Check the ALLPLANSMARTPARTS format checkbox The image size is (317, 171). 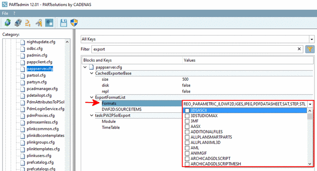tap(187, 137)
